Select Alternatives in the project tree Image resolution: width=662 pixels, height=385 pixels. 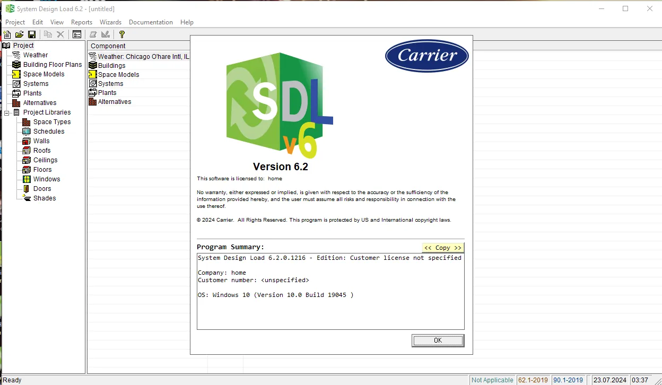[x=40, y=103]
